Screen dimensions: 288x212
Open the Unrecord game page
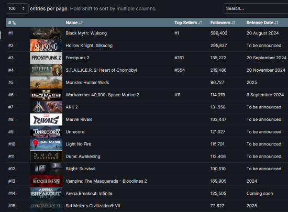(75, 132)
